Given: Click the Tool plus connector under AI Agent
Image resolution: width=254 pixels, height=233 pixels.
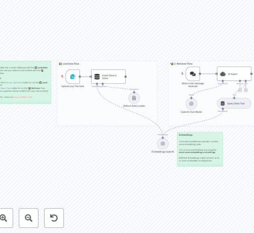Looking at the screenshot, I should coord(246,90).
